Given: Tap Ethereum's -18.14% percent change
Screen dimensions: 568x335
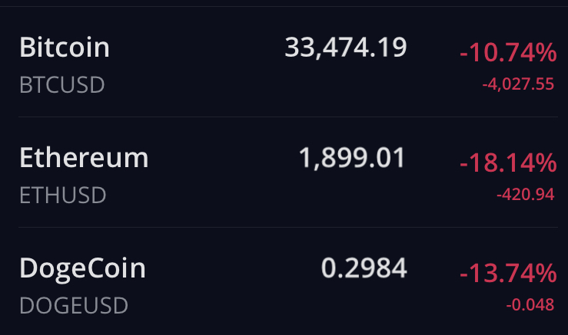Looking at the screenshot, I should [x=507, y=163].
